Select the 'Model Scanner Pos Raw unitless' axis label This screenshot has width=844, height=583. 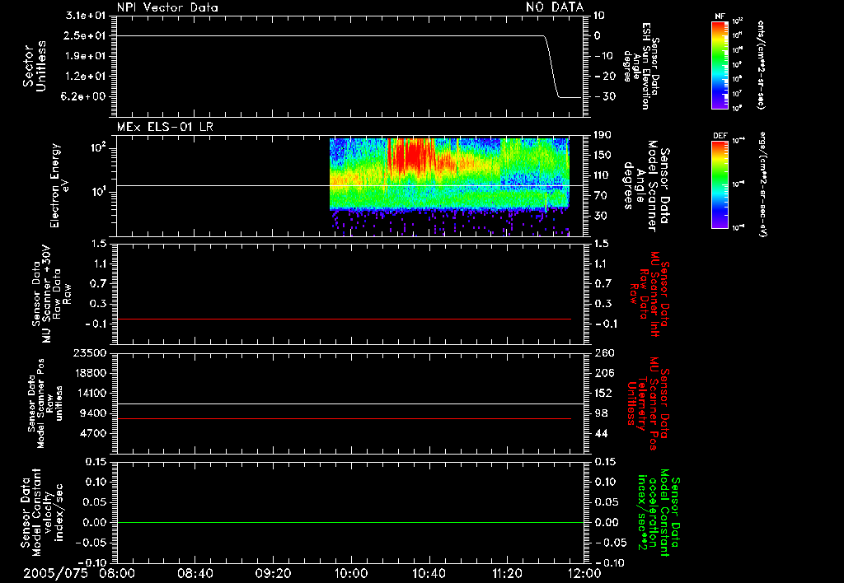coord(45,403)
